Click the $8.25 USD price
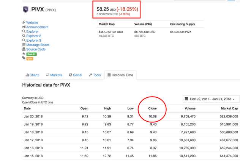Image resolution: width=243 pixels, height=161 pixels. click(106, 9)
